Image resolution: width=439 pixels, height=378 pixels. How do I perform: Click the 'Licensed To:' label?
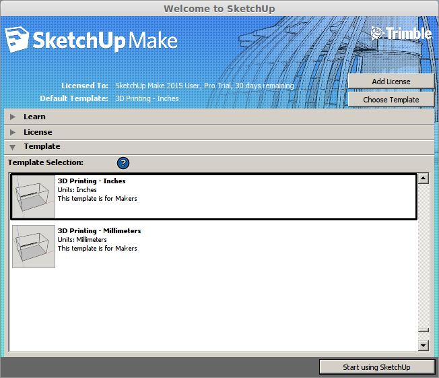click(85, 86)
